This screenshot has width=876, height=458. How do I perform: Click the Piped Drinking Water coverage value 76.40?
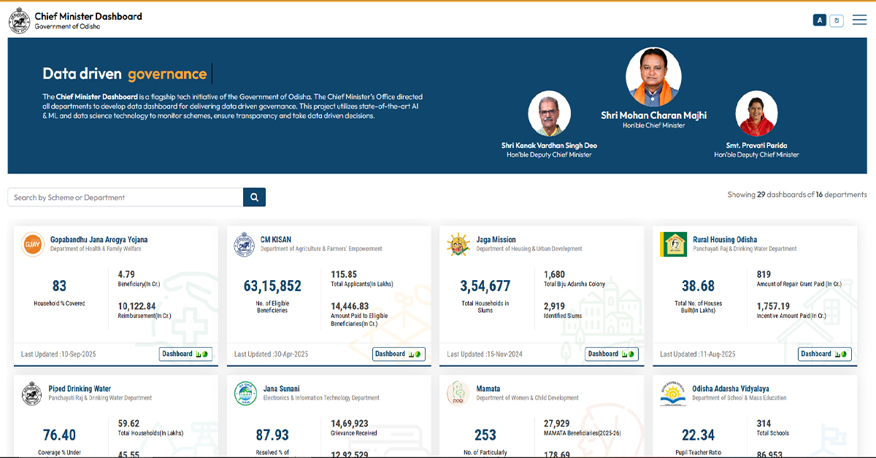(59, 435)
